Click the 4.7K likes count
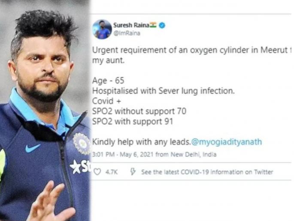 click(x=112, y=172)
